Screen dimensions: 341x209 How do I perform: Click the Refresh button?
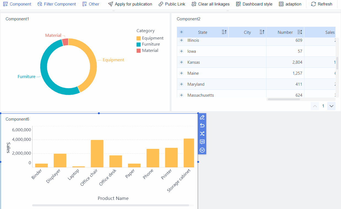tap(321, 4)
